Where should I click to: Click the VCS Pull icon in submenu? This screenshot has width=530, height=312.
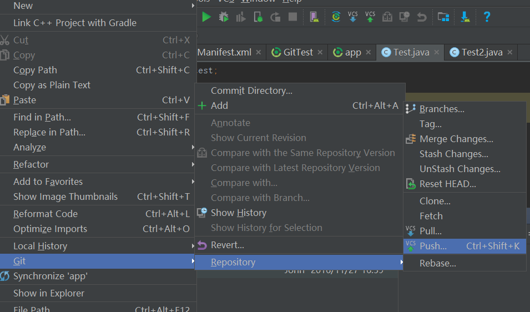tap(410, 231)
